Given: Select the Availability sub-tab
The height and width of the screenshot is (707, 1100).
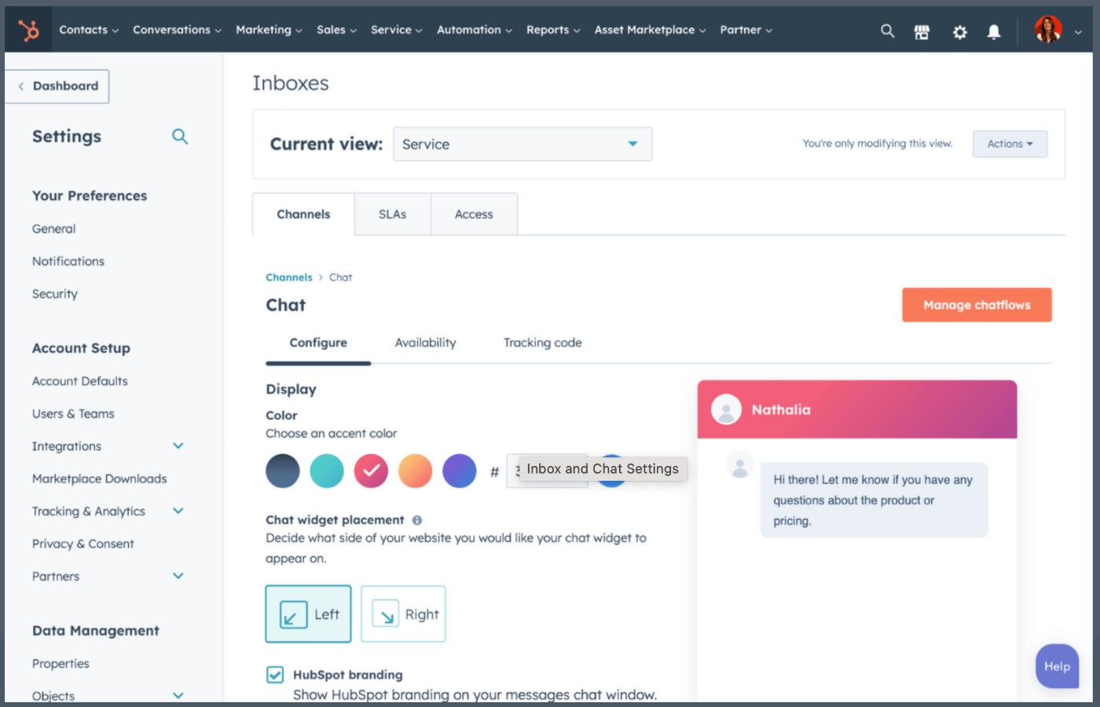Looking at the screenshot, I should (x=425, y=343).
